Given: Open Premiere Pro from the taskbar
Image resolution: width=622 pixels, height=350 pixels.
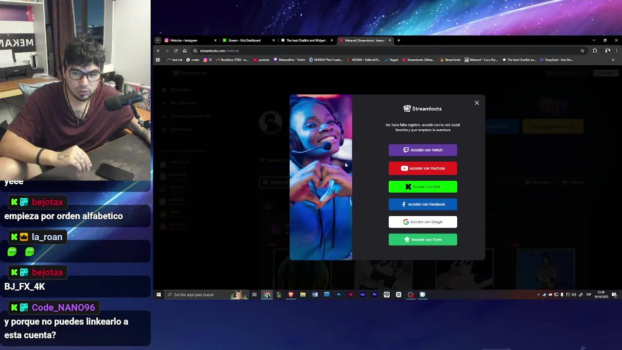Looking at the screenshot, I should click(x=375, y=295).
